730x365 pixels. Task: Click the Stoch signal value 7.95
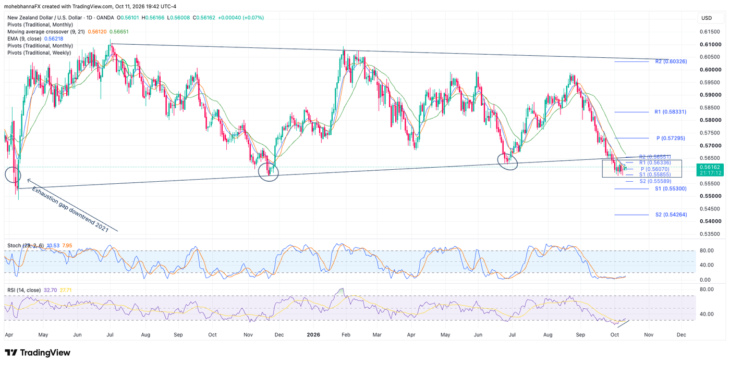pos(66,245)
